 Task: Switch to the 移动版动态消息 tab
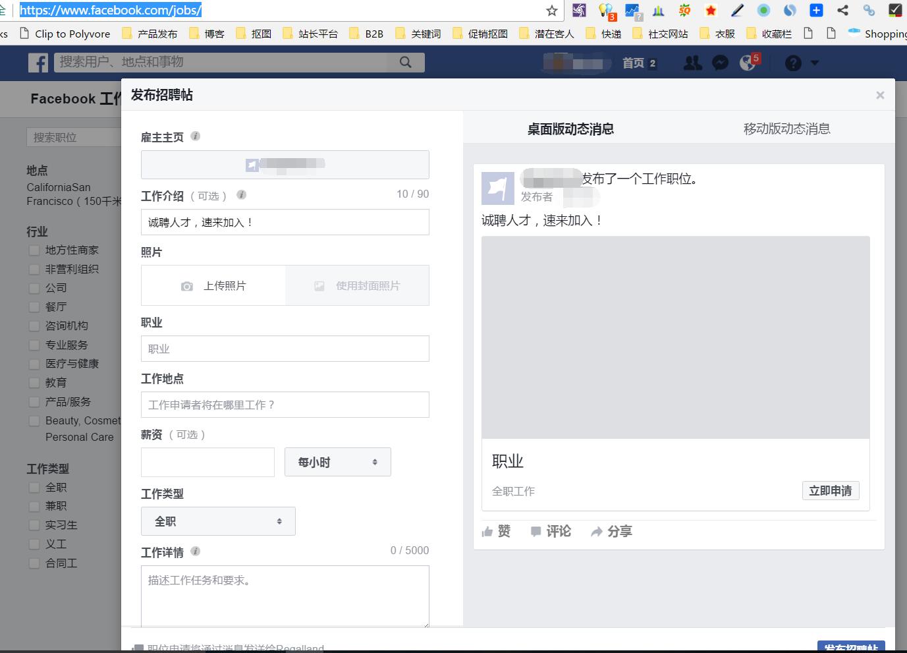coord(786,129)
